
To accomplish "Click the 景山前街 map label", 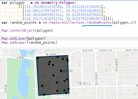I will click(x=51, y=55).
